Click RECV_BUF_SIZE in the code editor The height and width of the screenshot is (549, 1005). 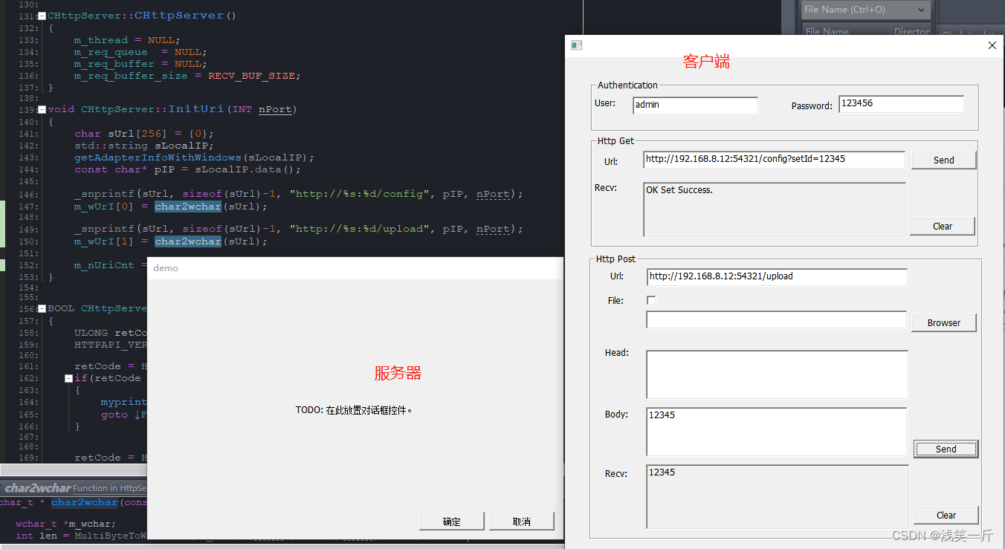251,76
